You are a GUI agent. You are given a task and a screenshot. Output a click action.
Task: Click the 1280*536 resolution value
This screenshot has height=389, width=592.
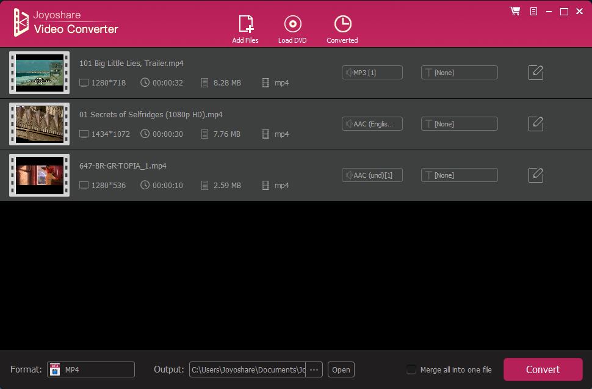(x=109, y=186)
